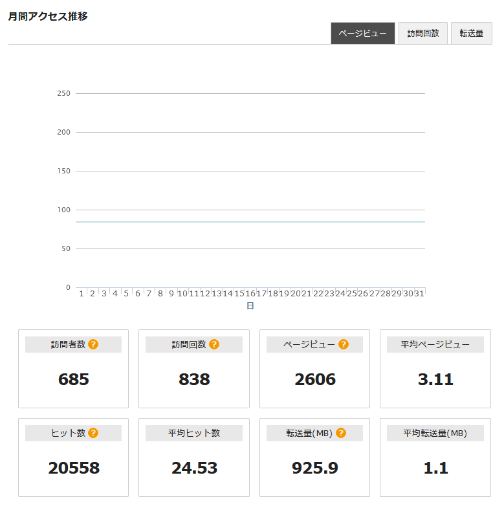The width and height of the screenshot is (504, 517).
Task: Open help tooltip for ページビュー stat card
Action: (x=343, y=344)
